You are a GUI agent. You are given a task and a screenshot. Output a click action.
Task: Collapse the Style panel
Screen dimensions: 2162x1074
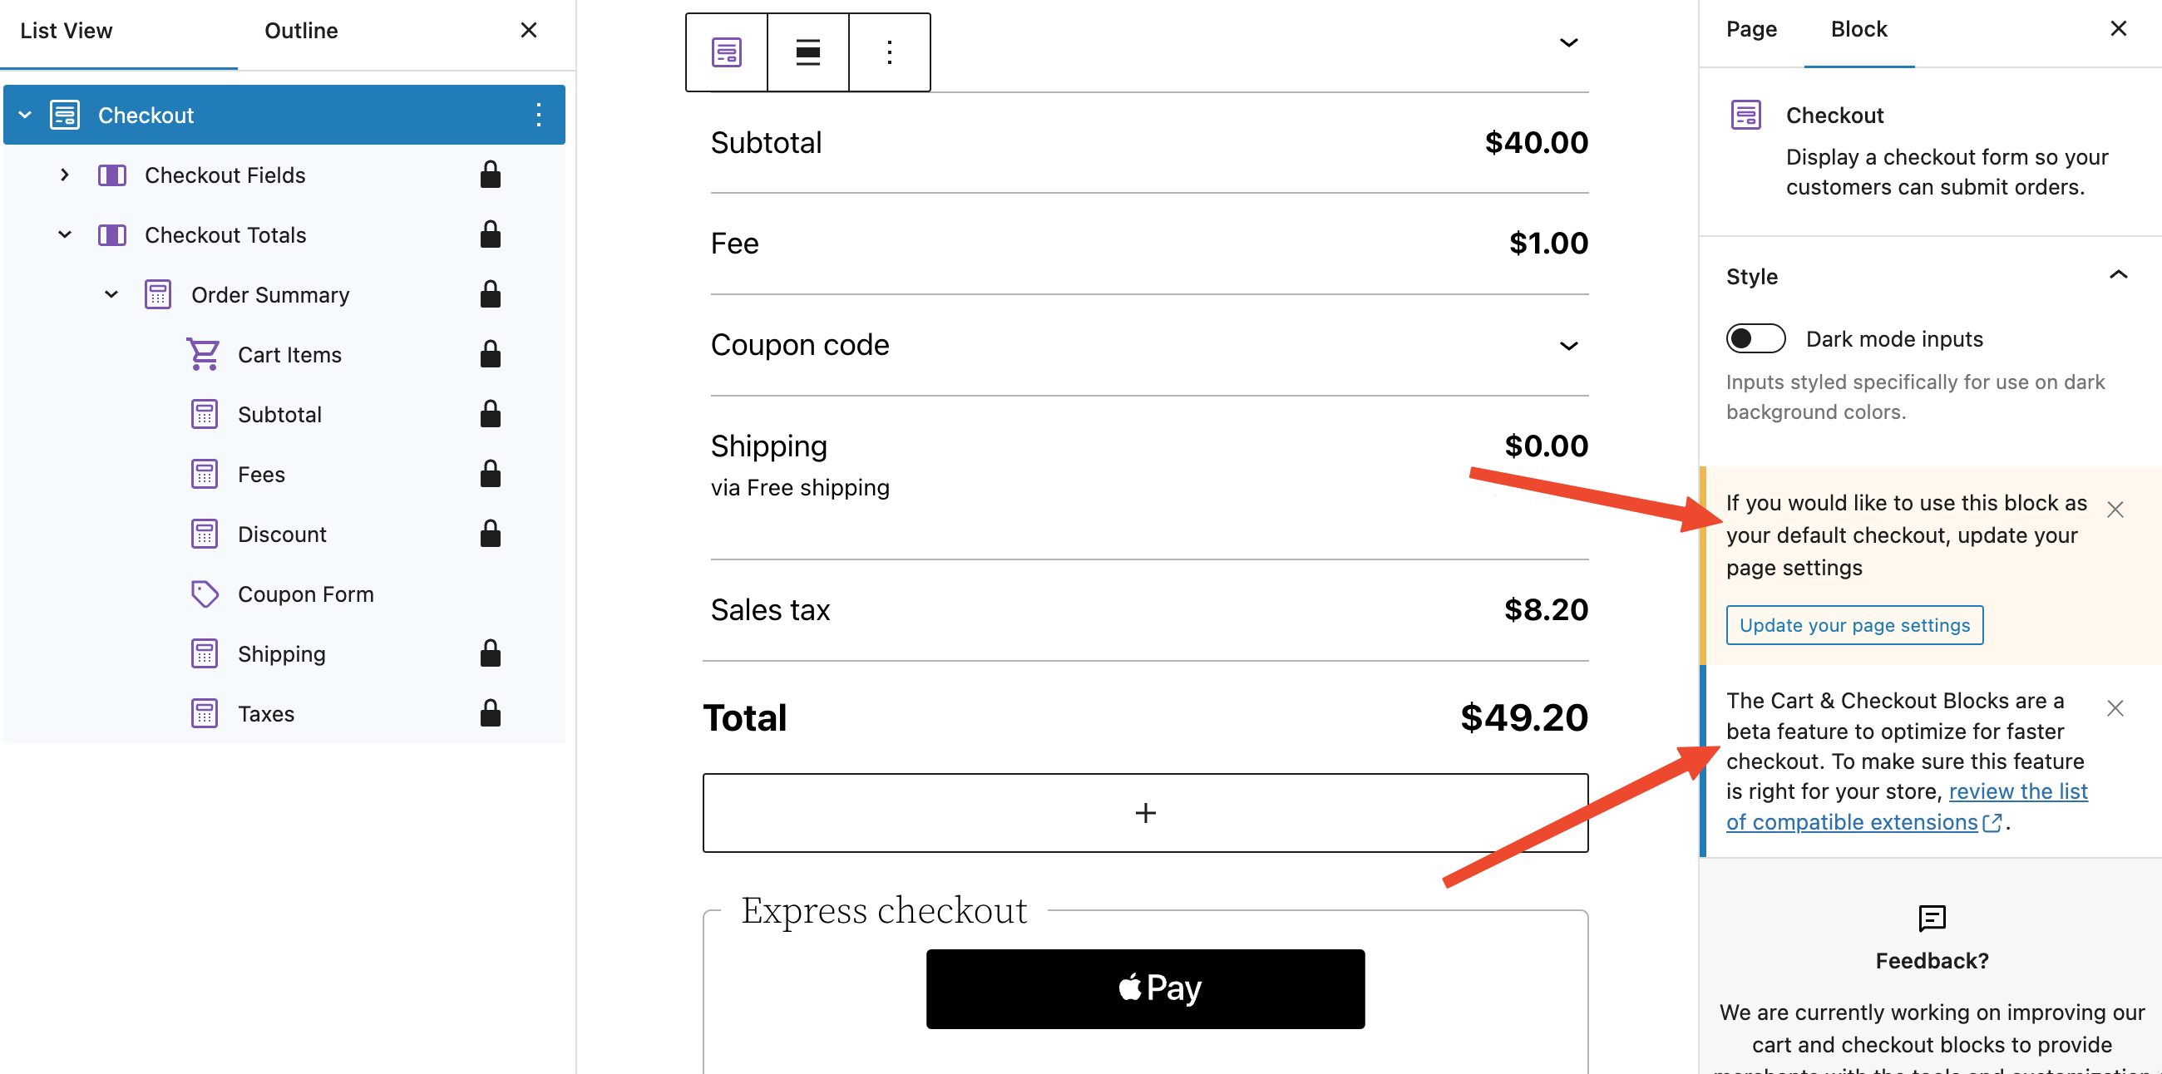(x=2118, y=275)
